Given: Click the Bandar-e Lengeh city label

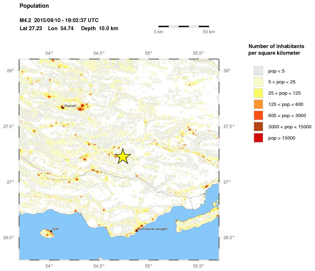Looking at the screenshot, I should pyautogui.click(x=153, y=229).
